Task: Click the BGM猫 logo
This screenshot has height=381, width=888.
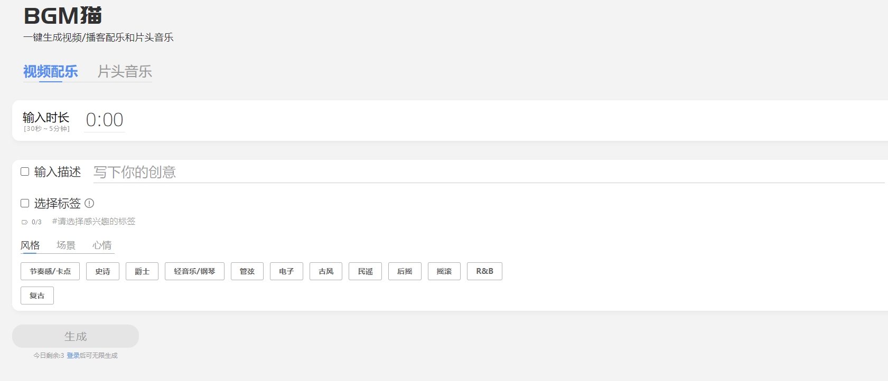Action: click(63, 16)
